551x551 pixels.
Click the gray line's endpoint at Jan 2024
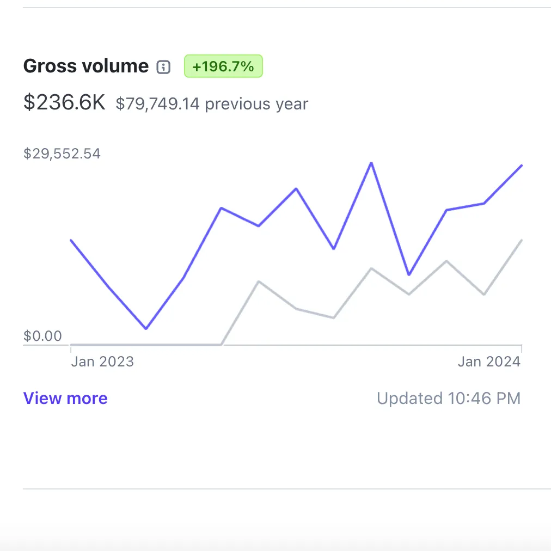point(522,240)
